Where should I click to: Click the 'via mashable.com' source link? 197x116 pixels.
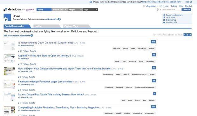[25, 97]
